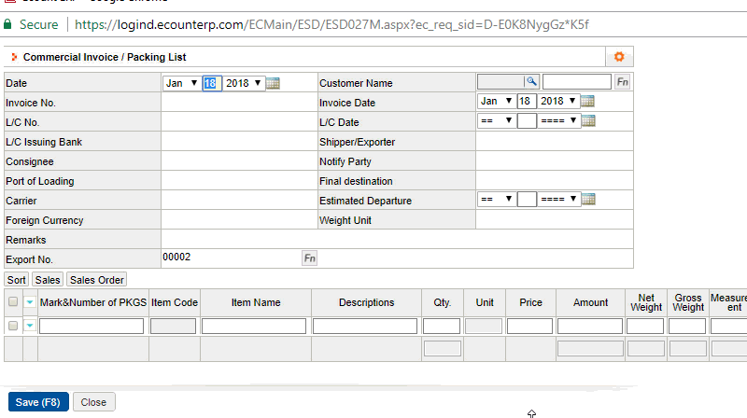
Task: Click the Fn button beside Export No.
Action: [x=310, y=258]
